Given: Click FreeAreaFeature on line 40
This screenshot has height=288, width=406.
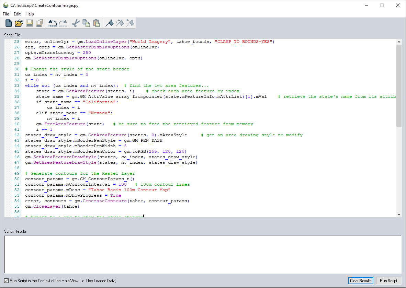Looking at the screenshot, I should coord(65,124).
